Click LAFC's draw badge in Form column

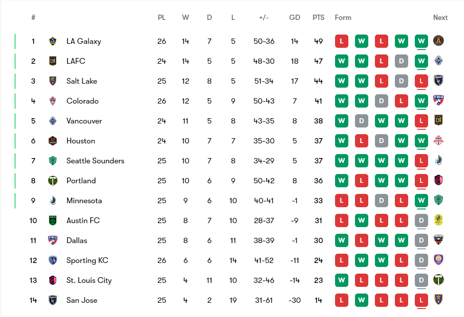coord(401,61)
